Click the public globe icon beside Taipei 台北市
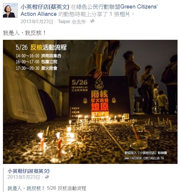179x192 pixels. [x=92, y=21]
